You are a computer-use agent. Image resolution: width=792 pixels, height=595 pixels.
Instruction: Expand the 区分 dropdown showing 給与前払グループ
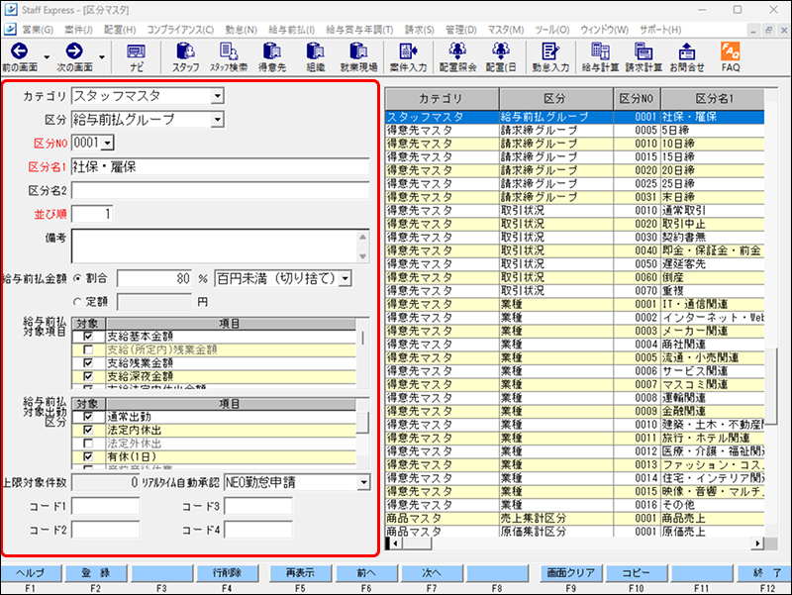[217, 119]
